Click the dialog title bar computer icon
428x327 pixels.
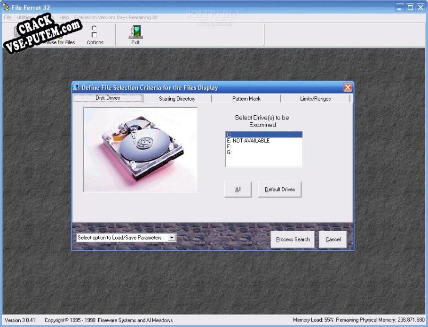[x=76, y=88]
